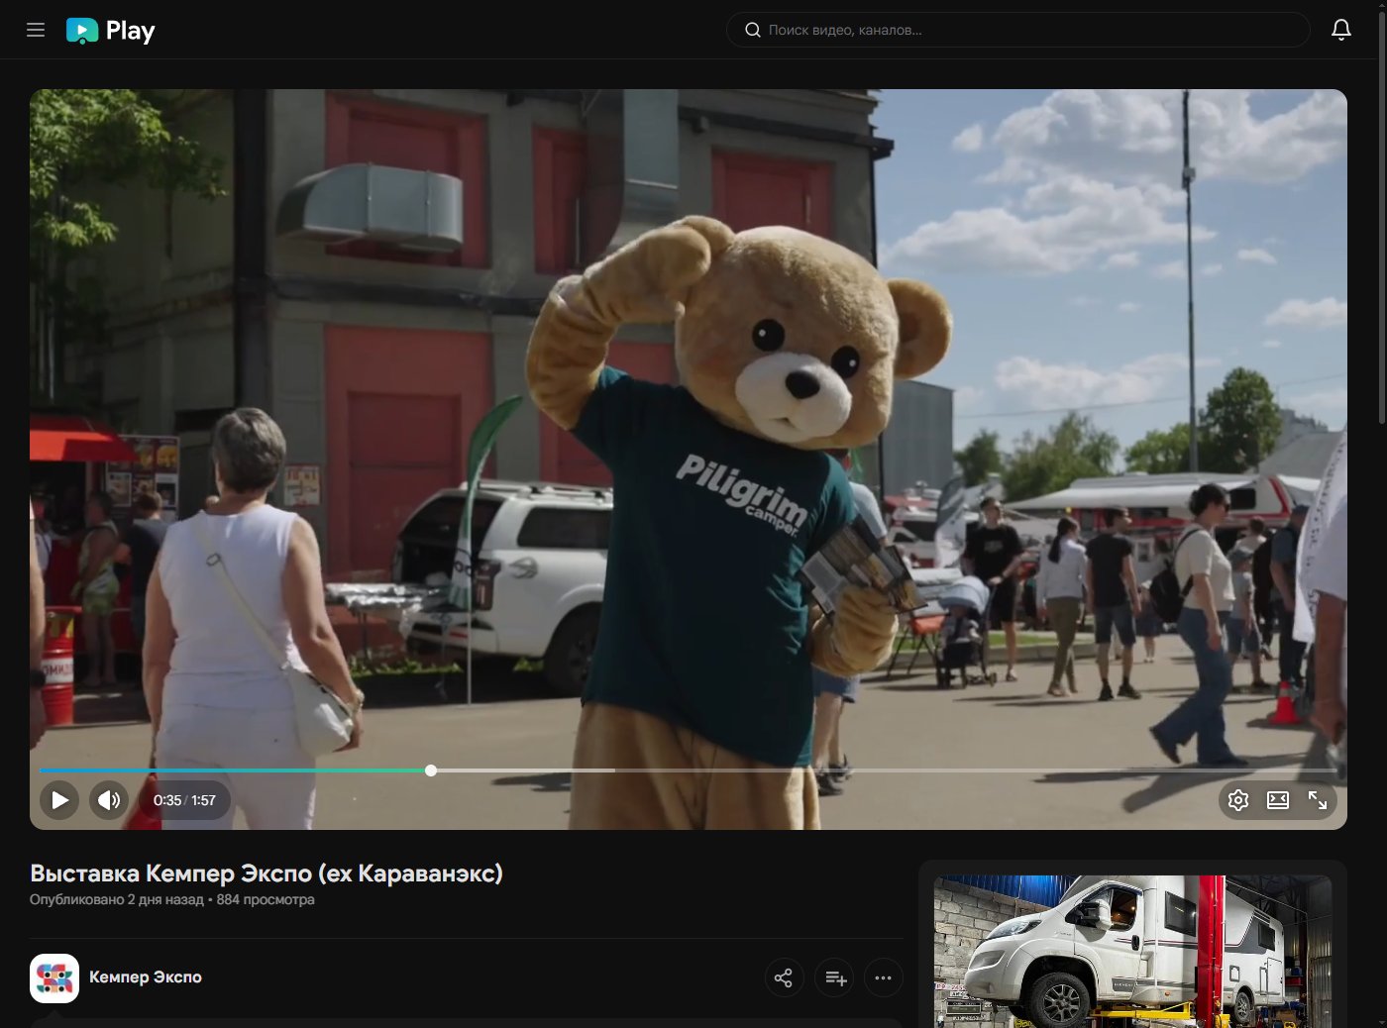Open the player settings gear

pyautogui.click(x=1237, y=800)
